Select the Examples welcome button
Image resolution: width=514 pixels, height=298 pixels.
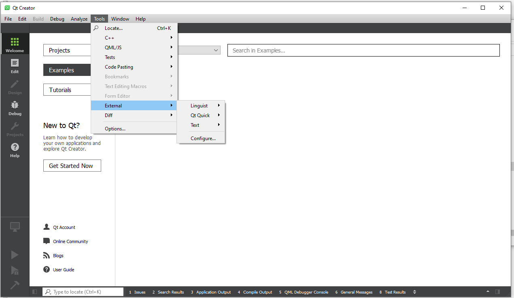[67, 70]
